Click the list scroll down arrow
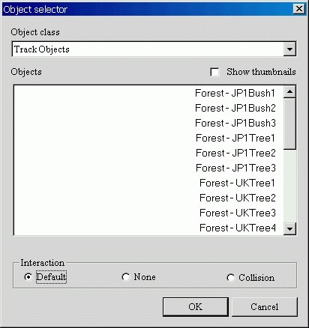Viewport: 309px width, 328px height. [x=289, y=228]
